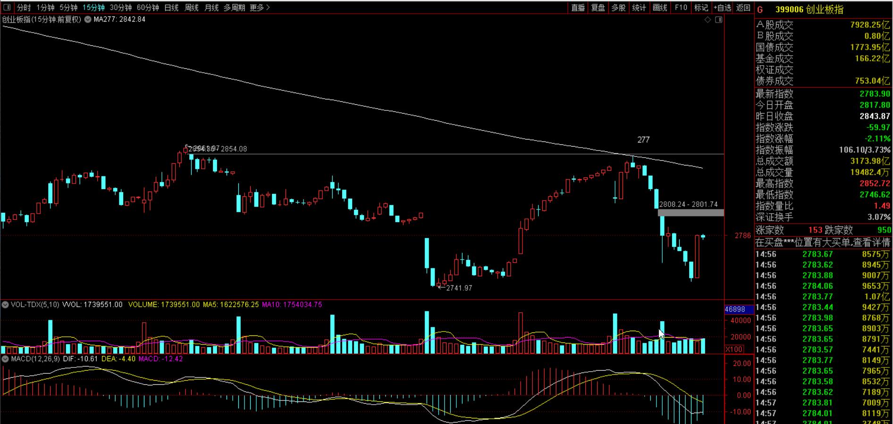This screenshot has height=424, width=893.
Task: Click the A股成交 value 7928.25亿
Action: pyautogui.click(x=870, y=25)
